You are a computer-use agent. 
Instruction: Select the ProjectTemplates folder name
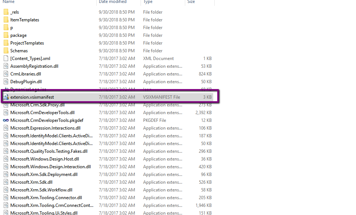[27, 43]
